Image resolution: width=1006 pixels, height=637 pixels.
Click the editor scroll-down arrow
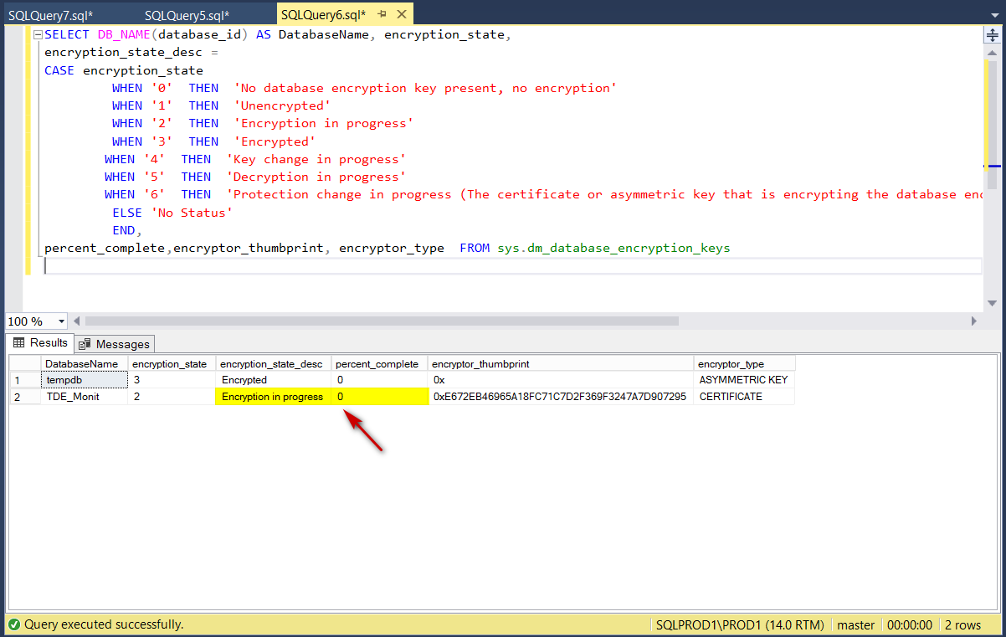[992, 303]
